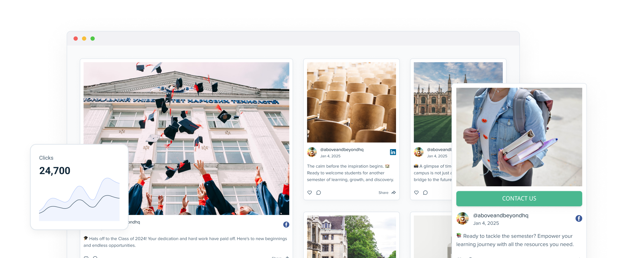Like the lecture hall seats post
This screenshot has height=258, width=620.
point(309,192)
